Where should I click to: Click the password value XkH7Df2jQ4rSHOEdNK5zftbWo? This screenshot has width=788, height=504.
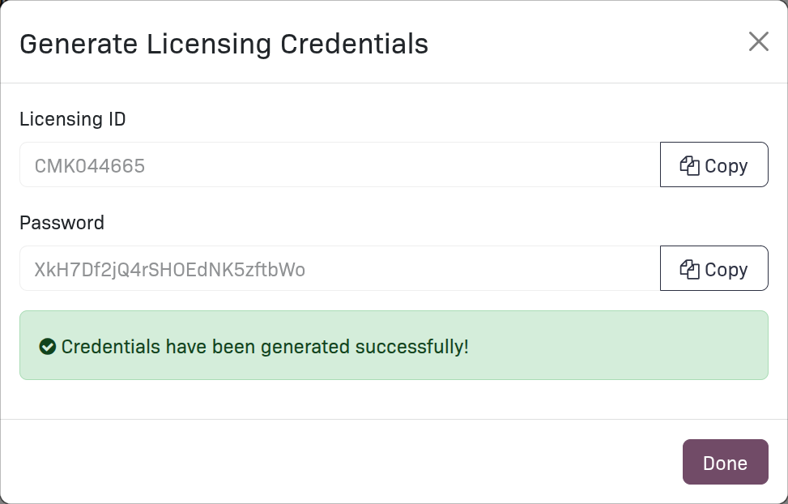[x=171, y=269]
